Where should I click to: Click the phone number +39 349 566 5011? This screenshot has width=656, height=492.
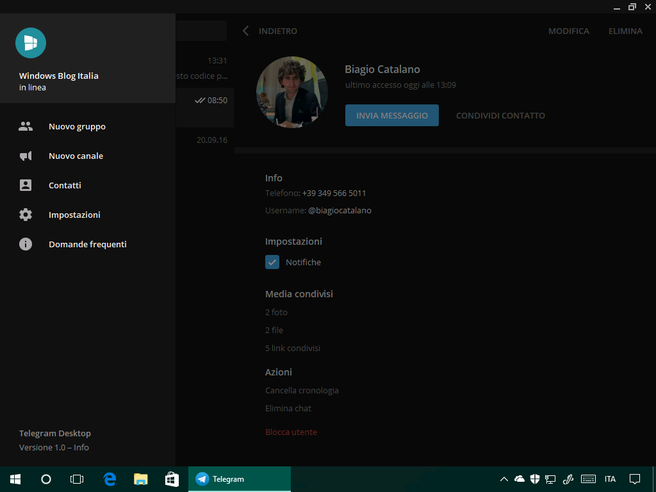click(x=334, y=193)
